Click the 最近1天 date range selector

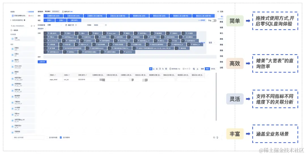point(71,25)
